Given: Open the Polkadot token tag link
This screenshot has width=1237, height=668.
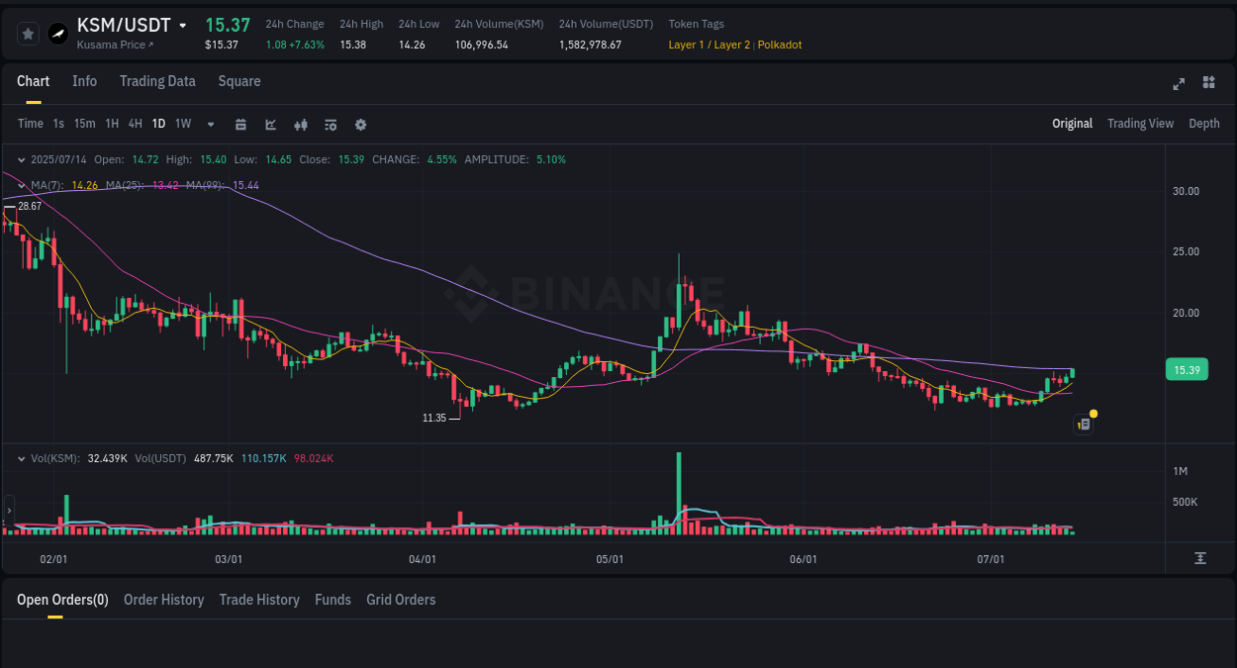Looking at the screenshot, I should coord(779,45).
